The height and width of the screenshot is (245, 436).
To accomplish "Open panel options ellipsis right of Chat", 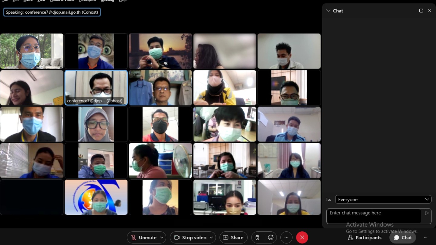I will click(x=425, y=238).
